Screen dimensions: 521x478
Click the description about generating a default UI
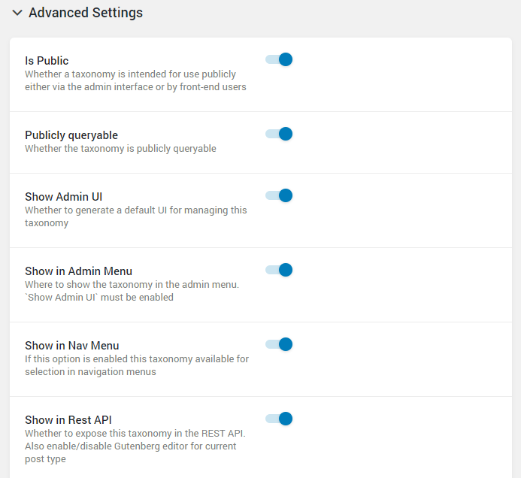click(136, 216)
